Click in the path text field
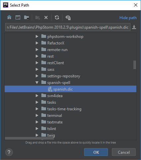This screenshot has width=141, height=160. (68, 27)
